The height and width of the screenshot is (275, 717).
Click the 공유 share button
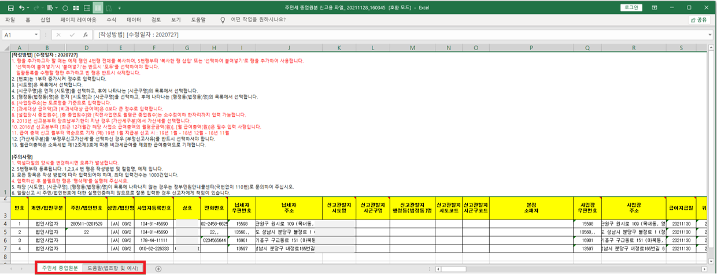pyautogui.click(x=698, y=20)
